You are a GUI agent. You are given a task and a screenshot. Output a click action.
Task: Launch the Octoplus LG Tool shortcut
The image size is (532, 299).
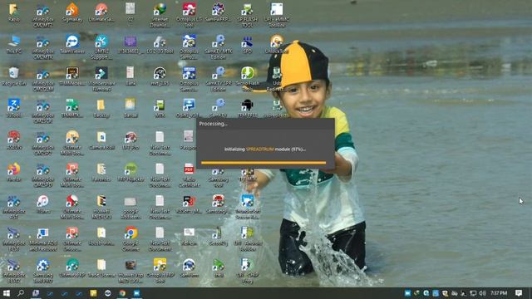(x=189, y=15)
